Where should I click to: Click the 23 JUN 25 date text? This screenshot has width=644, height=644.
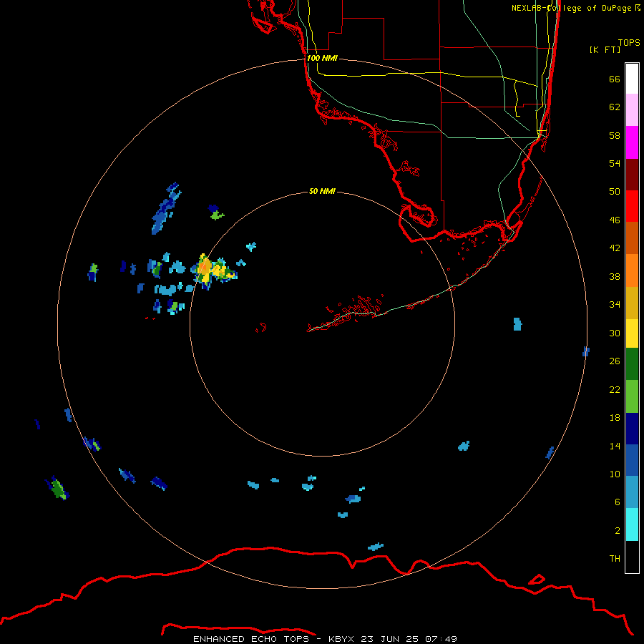pyautogui.click(x=389, y=639)
